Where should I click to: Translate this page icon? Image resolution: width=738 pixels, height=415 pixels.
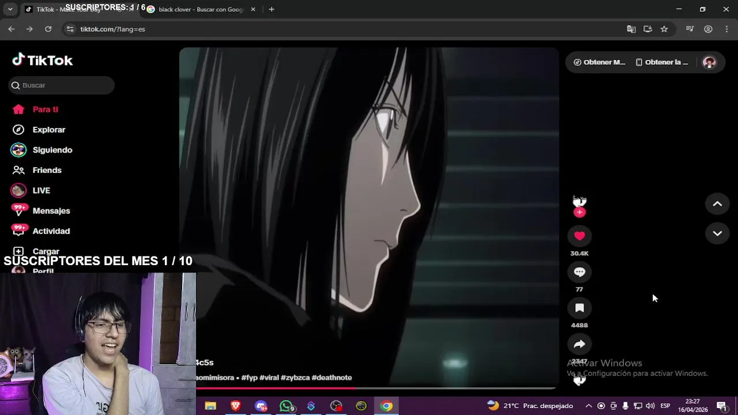pyautogui.click(x=631, y=29)
